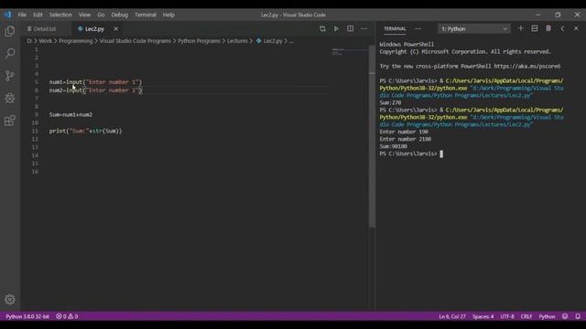Image resolution: width=586 pixels, height=329 pixels.
Task: Open the Explorer view in activity bar
Action: click(x=10, y=30)
